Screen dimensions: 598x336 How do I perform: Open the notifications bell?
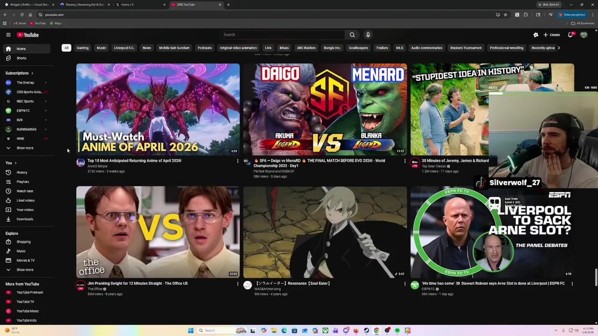click(x=570, y=35)
